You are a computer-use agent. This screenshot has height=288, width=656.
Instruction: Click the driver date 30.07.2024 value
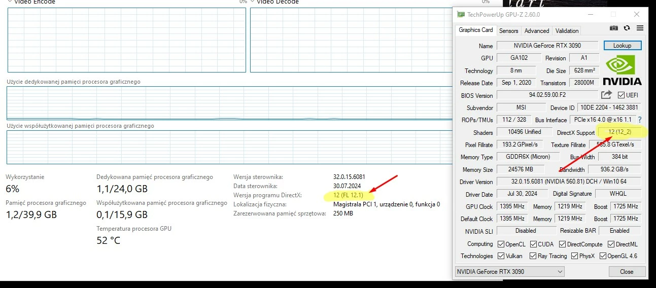pyautogui.click(x=348, y=186)
